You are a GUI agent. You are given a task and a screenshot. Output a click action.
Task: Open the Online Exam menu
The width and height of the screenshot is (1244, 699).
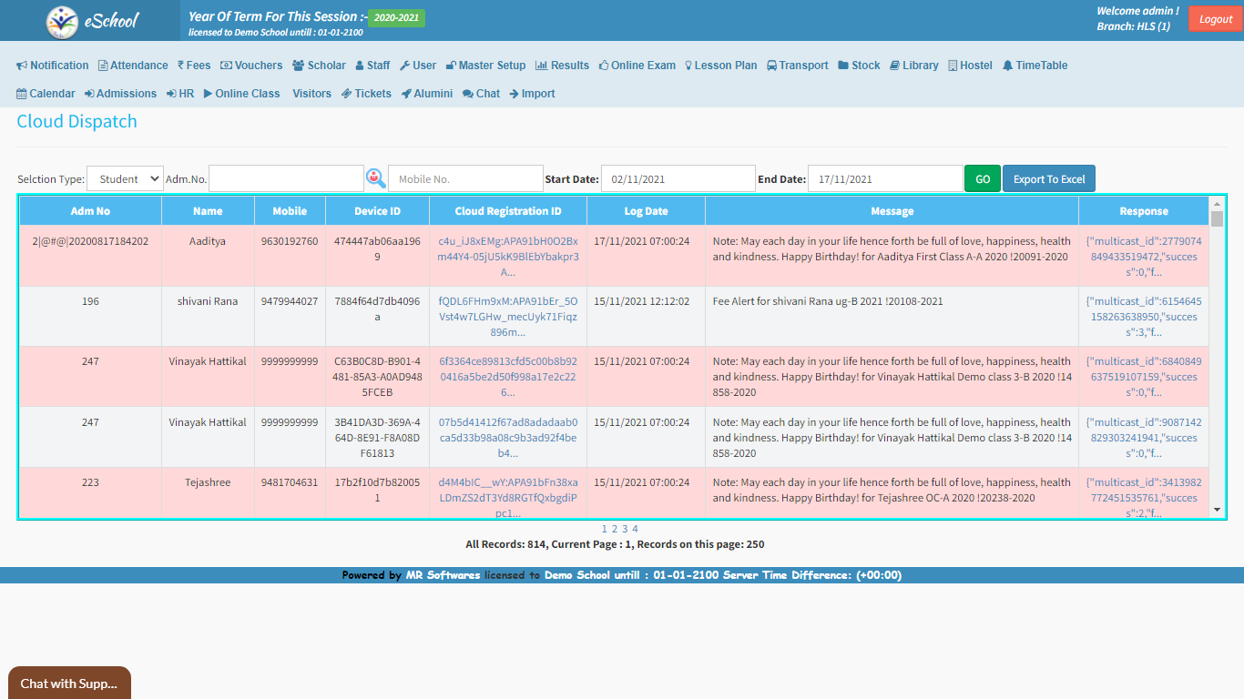637,66
